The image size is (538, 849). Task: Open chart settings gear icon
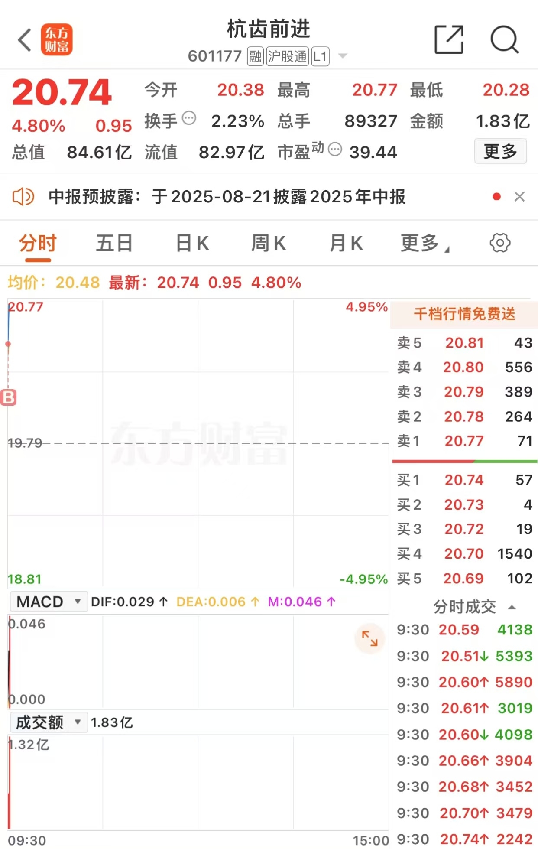pyautogui.click(x=500, y=243)
